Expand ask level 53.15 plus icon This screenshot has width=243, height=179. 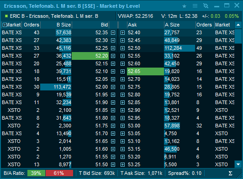pyautogui.click(x=122, y=149)
